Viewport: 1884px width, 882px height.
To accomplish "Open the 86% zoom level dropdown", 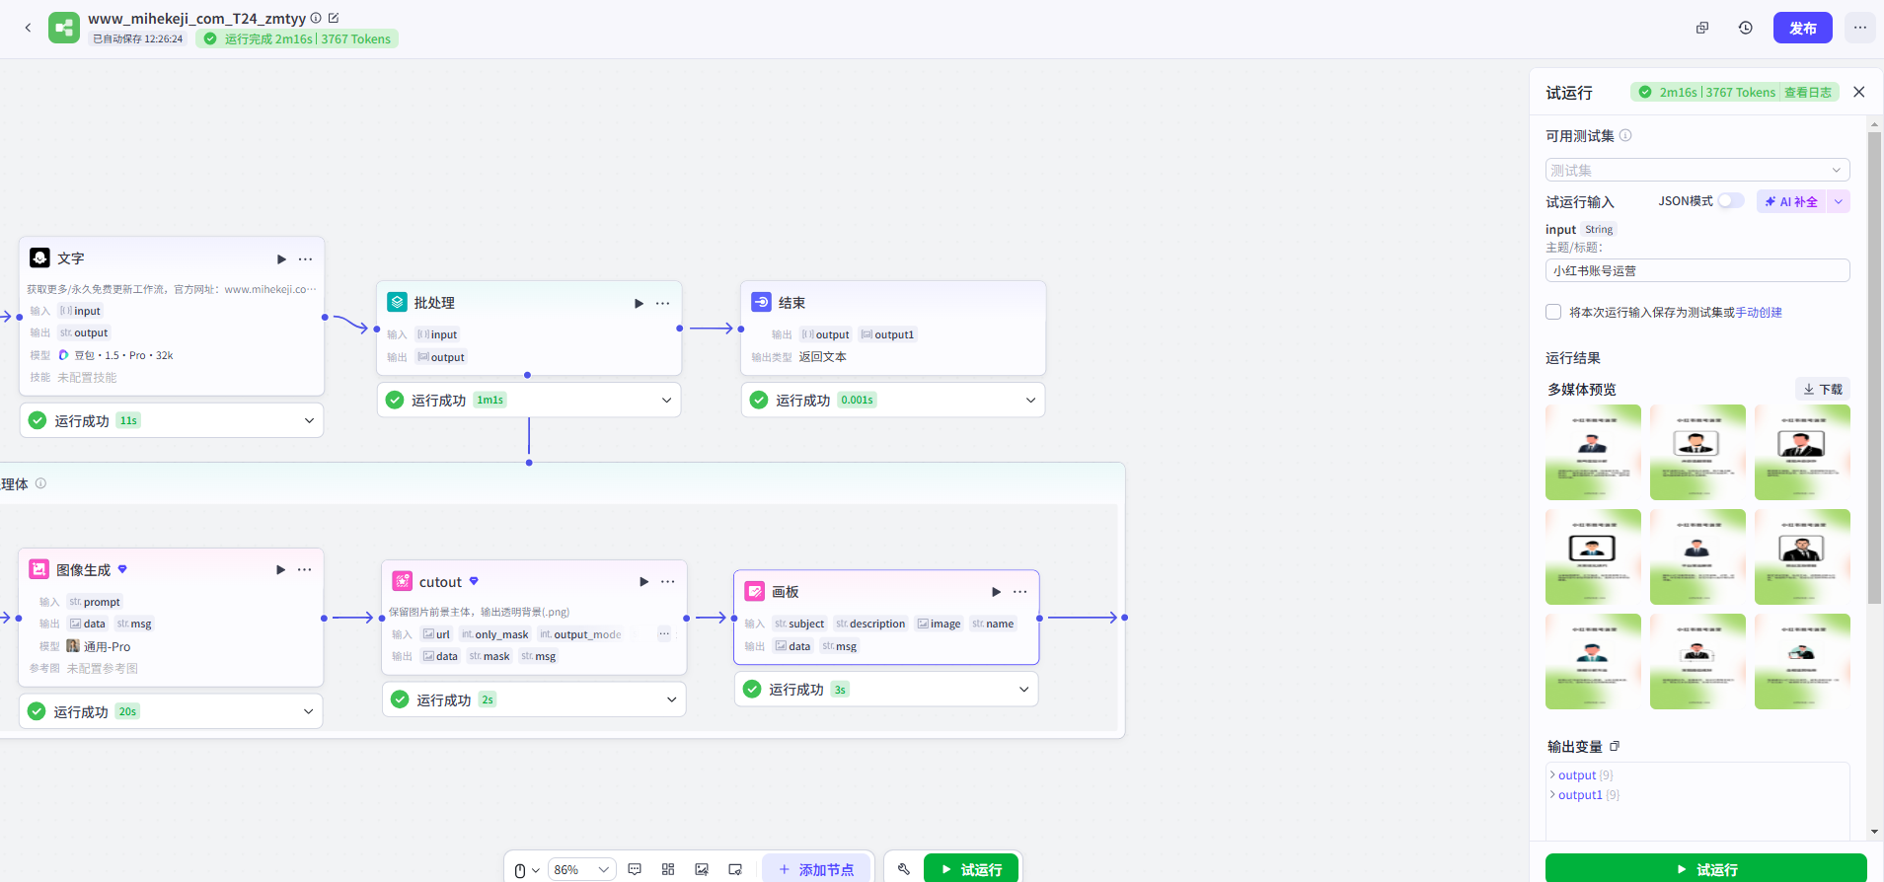I will [x=580, y=869].
